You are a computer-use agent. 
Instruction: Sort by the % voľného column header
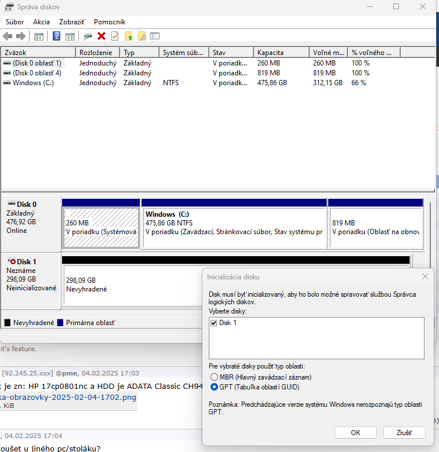click(374, 53)
